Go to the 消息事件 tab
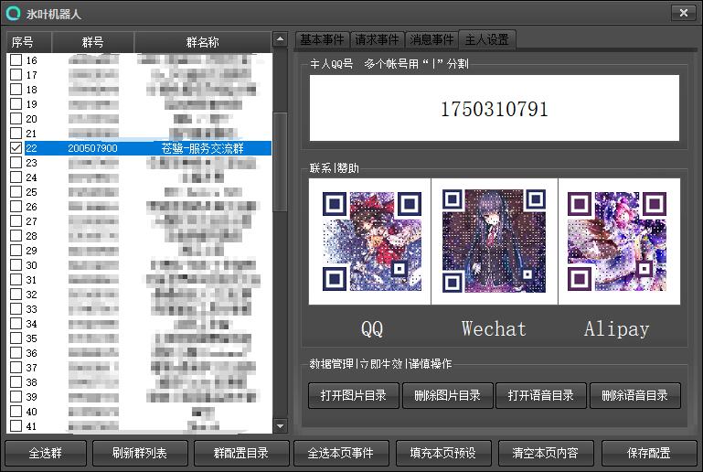Image resolution: width=703 pixels, height=472 pixels. click(x=431, y=40)
